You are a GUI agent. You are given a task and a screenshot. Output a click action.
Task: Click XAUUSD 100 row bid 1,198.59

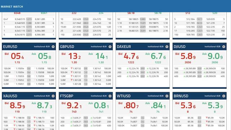(x=20, y=118)
